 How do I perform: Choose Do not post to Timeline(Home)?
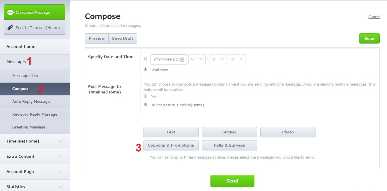click(145, 104)
